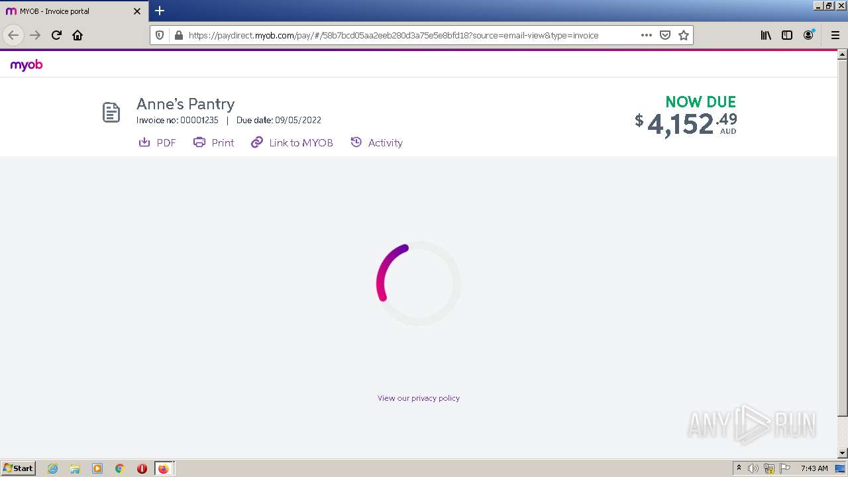Image resolution: width=848 pixels, height=477 pixels.
Task: Toggle the Firefox sidebar
Action: click(x=787, y=35)
